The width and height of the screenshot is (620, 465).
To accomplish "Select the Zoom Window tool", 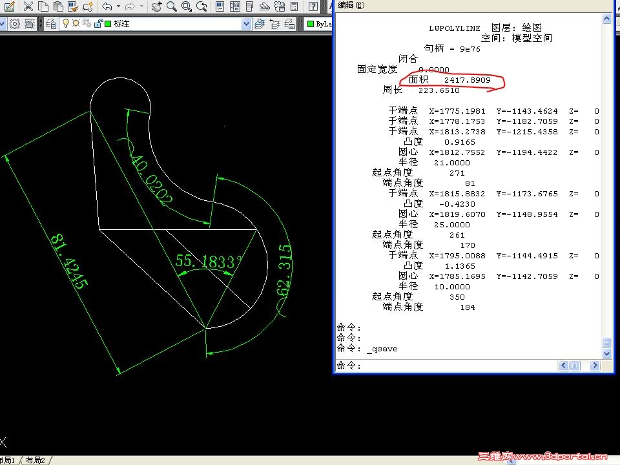I will point(187,6).
